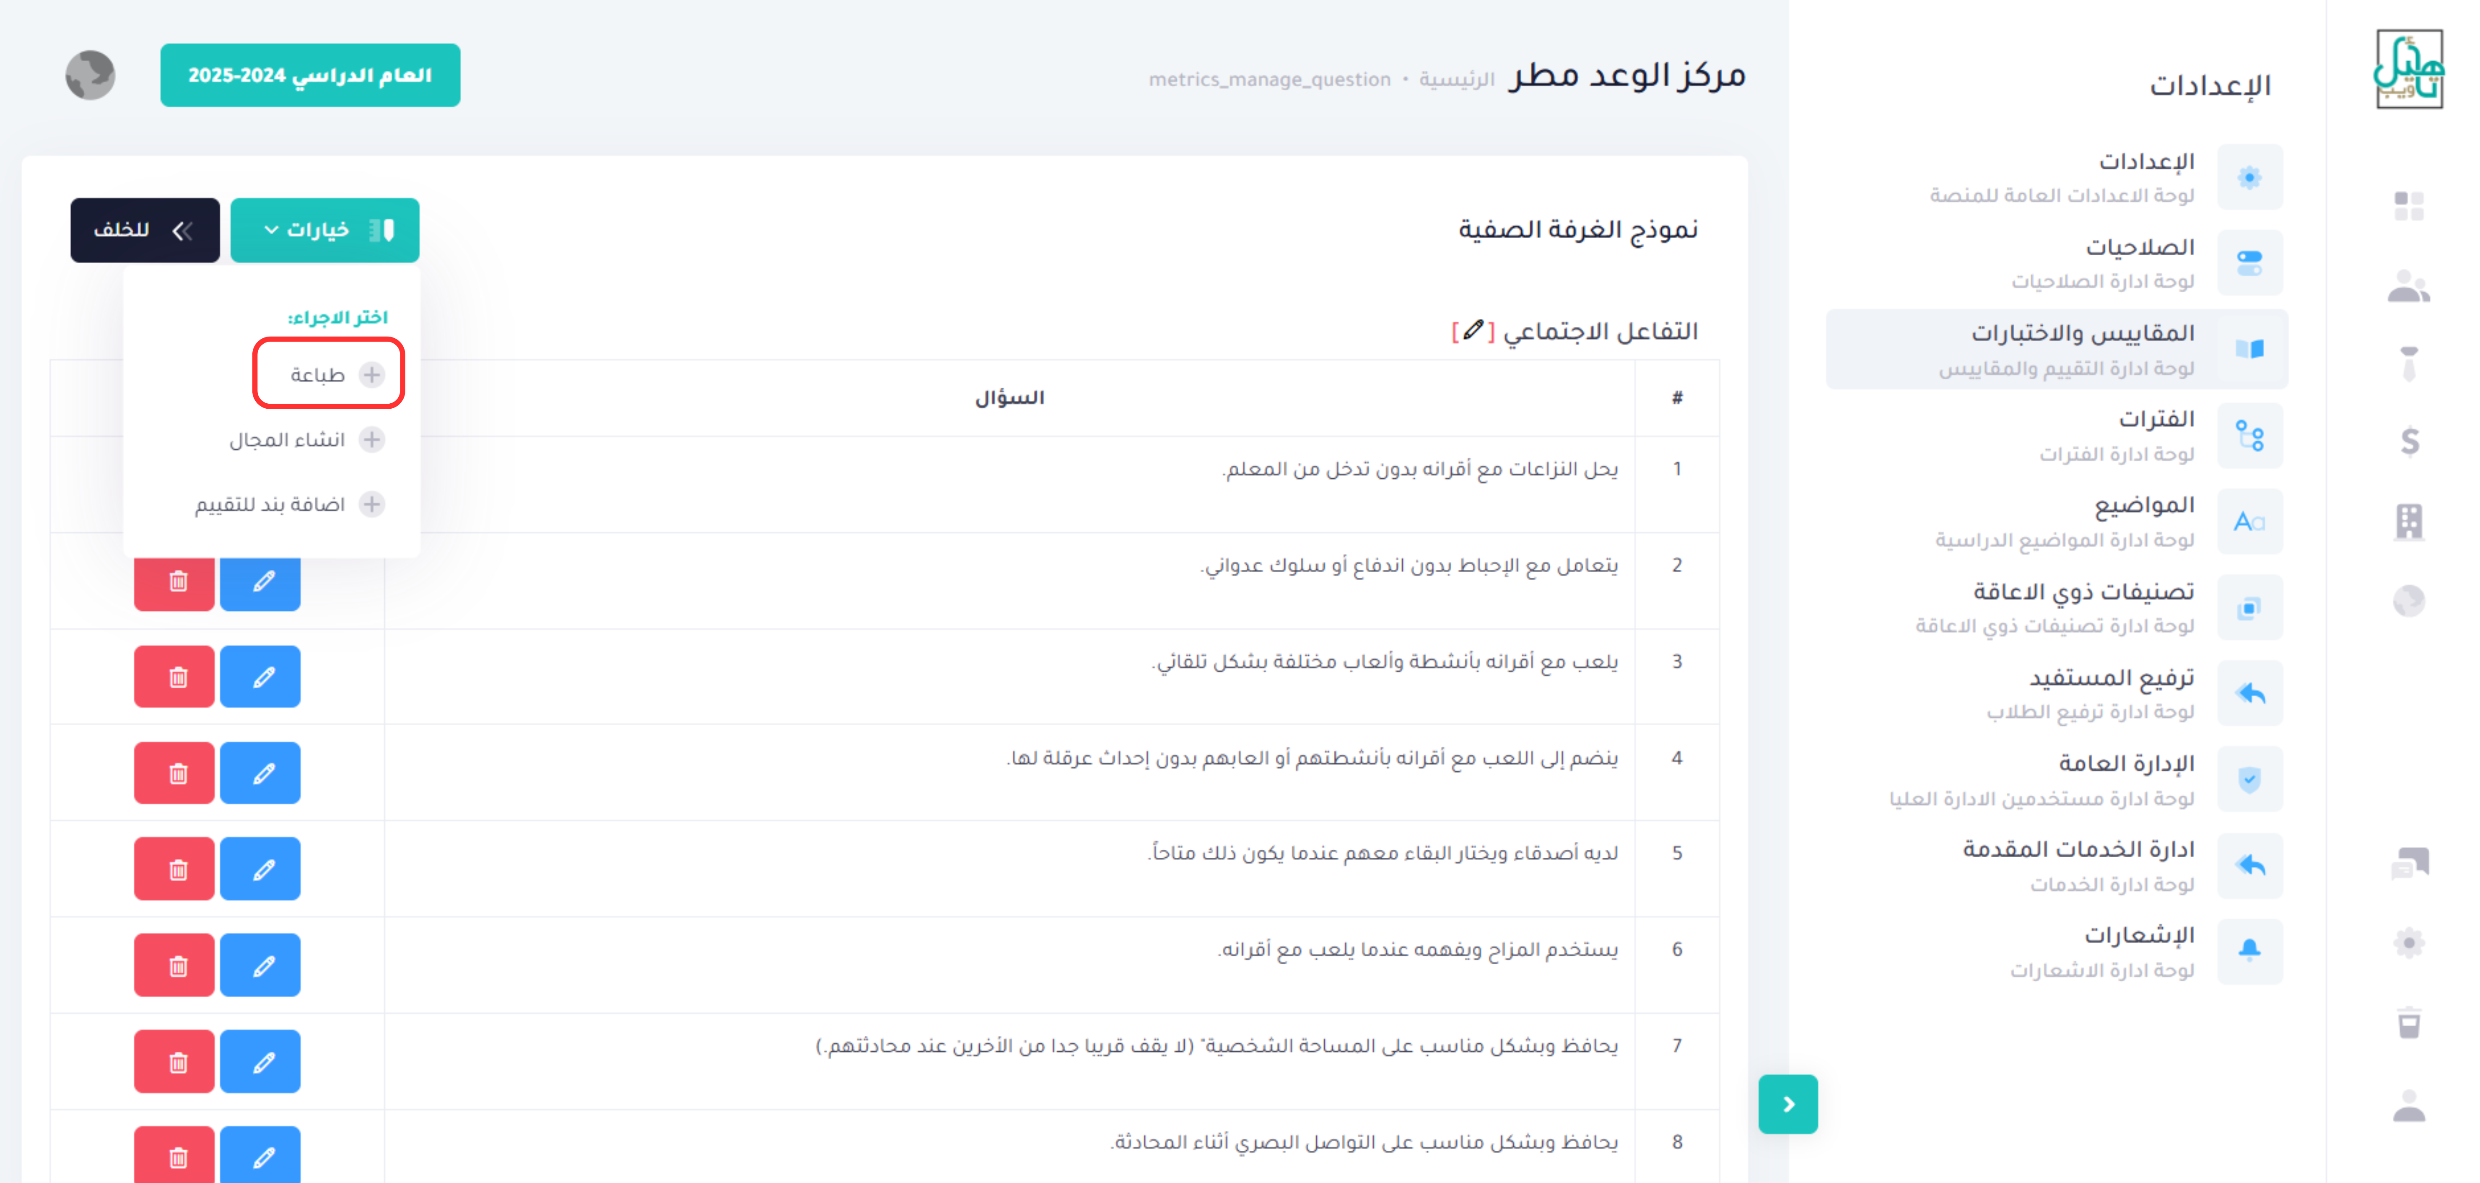The height and width of the screenshot is (1183, 2480).
Task: Click the مركز الوعد مطر page title
Action: point(1627,75)
